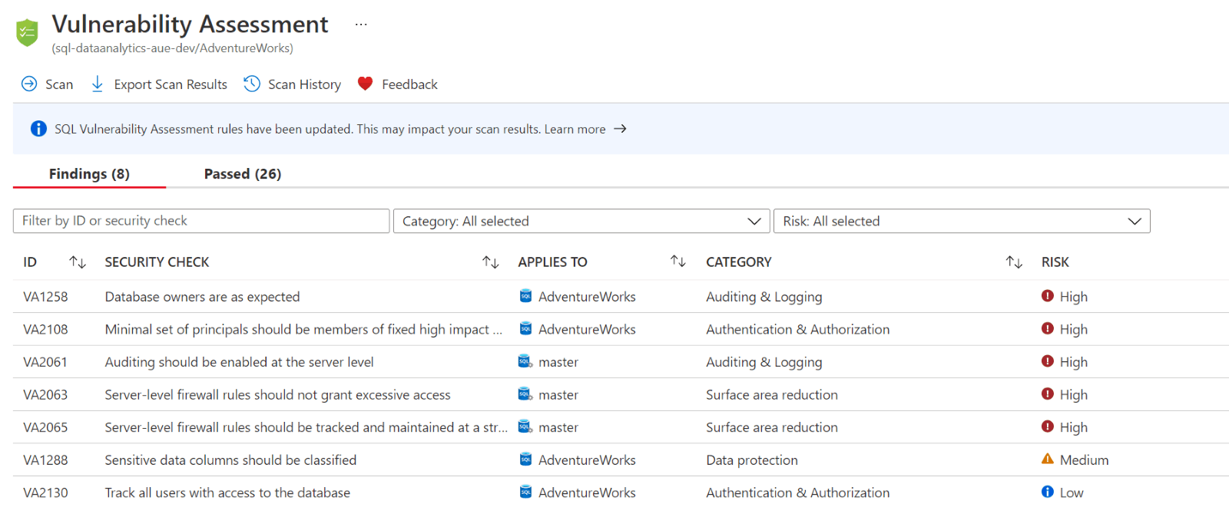Click the SECURITY CHECK column header
1229x507 pixels.
pyautogui.click(x=157, y=262)
